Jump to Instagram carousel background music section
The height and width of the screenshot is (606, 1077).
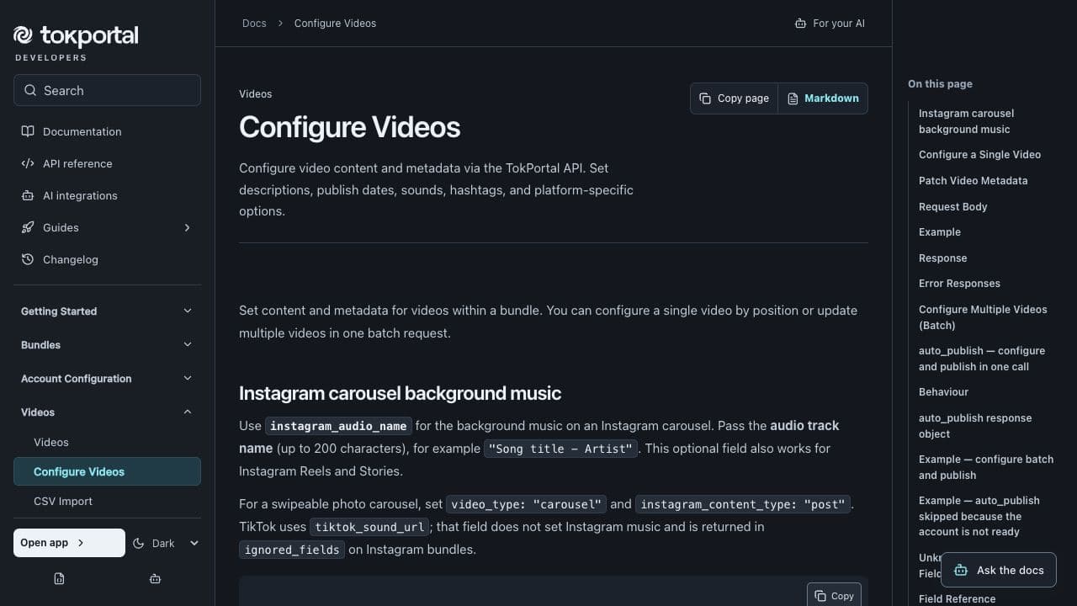point(966,121)
